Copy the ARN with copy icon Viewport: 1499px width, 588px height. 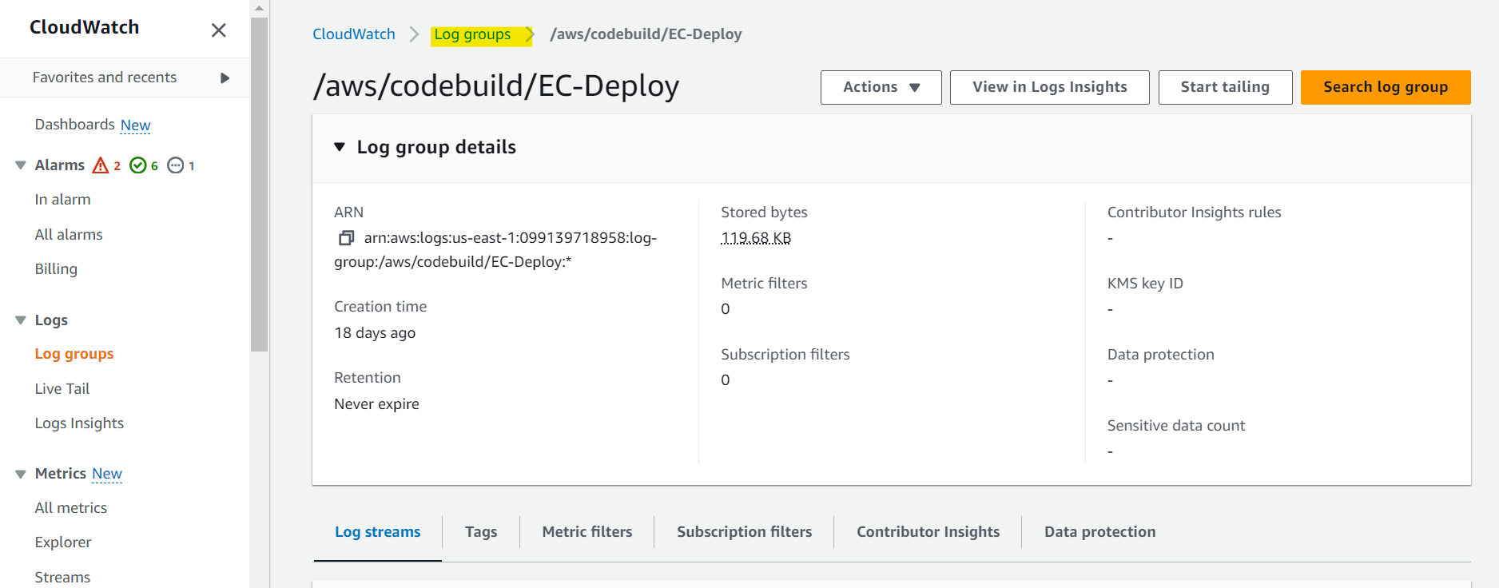point(346,238)
